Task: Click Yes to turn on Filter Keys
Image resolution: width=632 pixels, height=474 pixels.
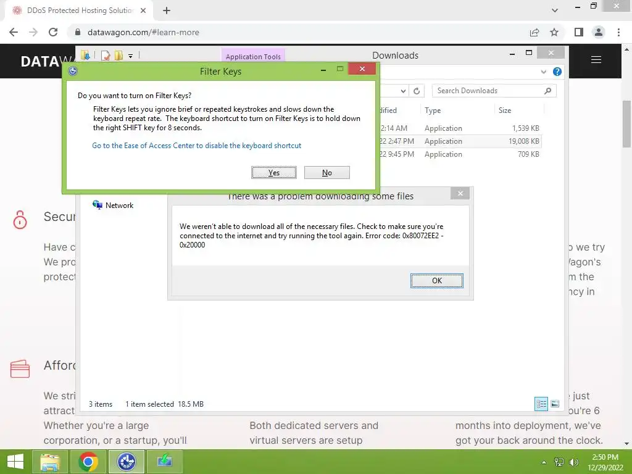Action: coord(273,173)
